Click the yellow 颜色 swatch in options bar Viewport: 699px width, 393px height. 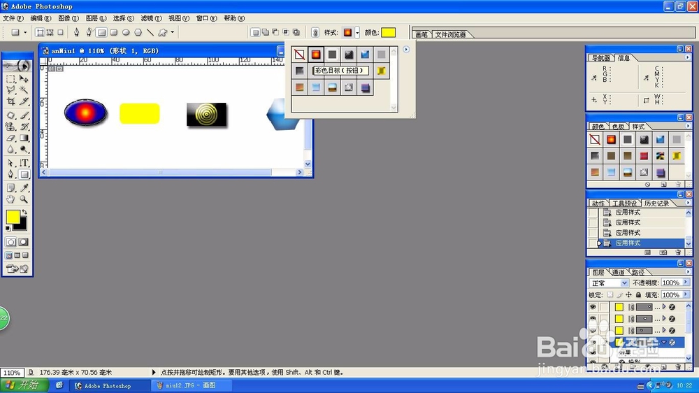point(388,32)
